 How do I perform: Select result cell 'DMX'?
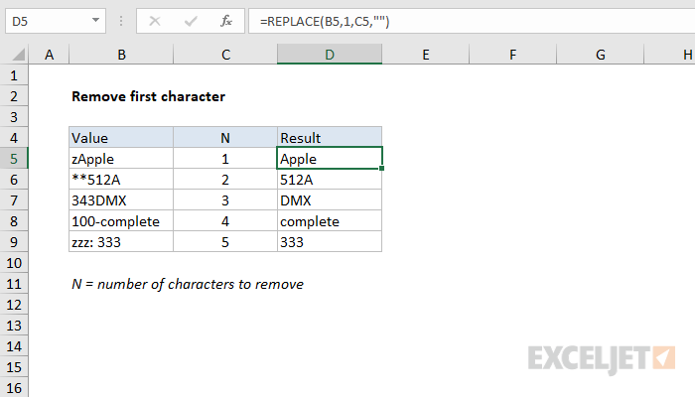point(330,200)
